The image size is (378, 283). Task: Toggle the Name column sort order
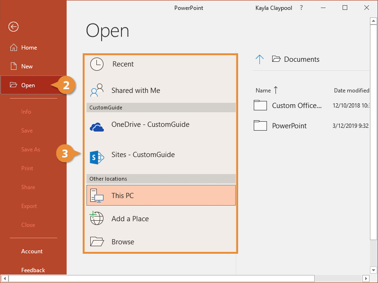tap(264, 90)
